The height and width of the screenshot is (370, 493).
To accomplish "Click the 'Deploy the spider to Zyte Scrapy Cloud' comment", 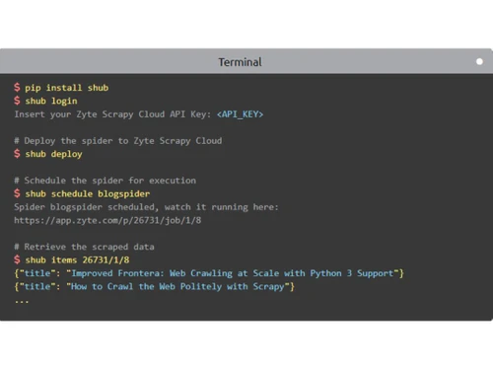I will (118, 141).
